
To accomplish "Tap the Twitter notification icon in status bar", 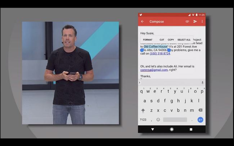I will click(140, 15).
